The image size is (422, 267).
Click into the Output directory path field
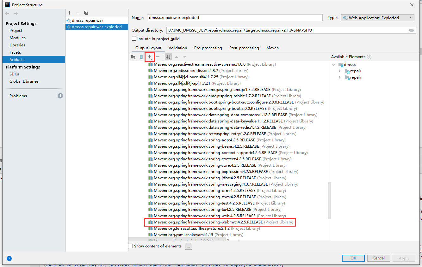tap(287, 30)
